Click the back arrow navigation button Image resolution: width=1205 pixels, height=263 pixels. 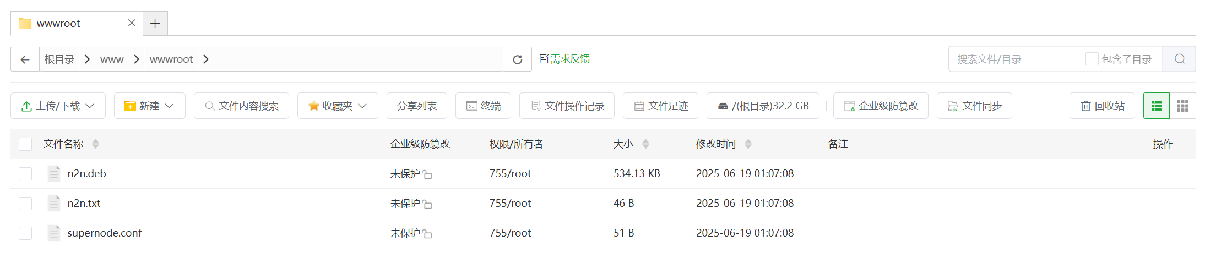[25, 59]
